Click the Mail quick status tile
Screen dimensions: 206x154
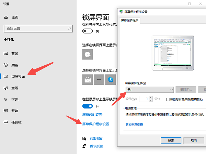88,80
